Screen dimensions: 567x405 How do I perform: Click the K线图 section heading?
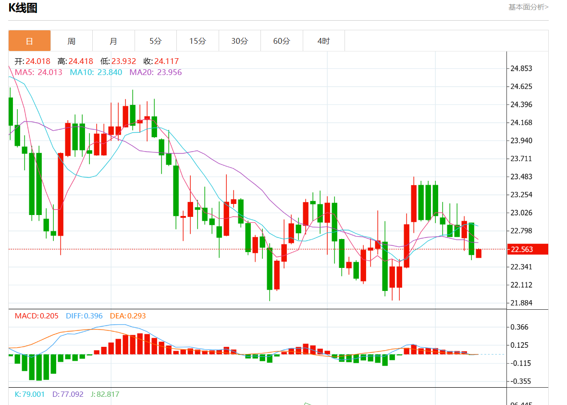pyautogui.click(x=23, y=8)
